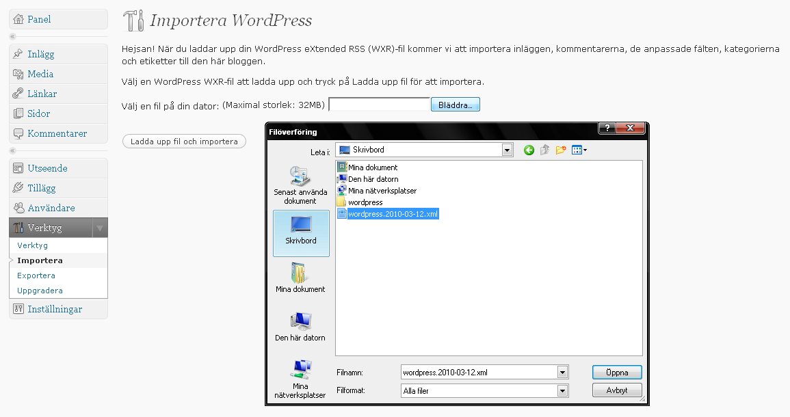This screenshot has width=790, height=417.
Task: Open the view menu icon
Action: [x=579, y=150]
